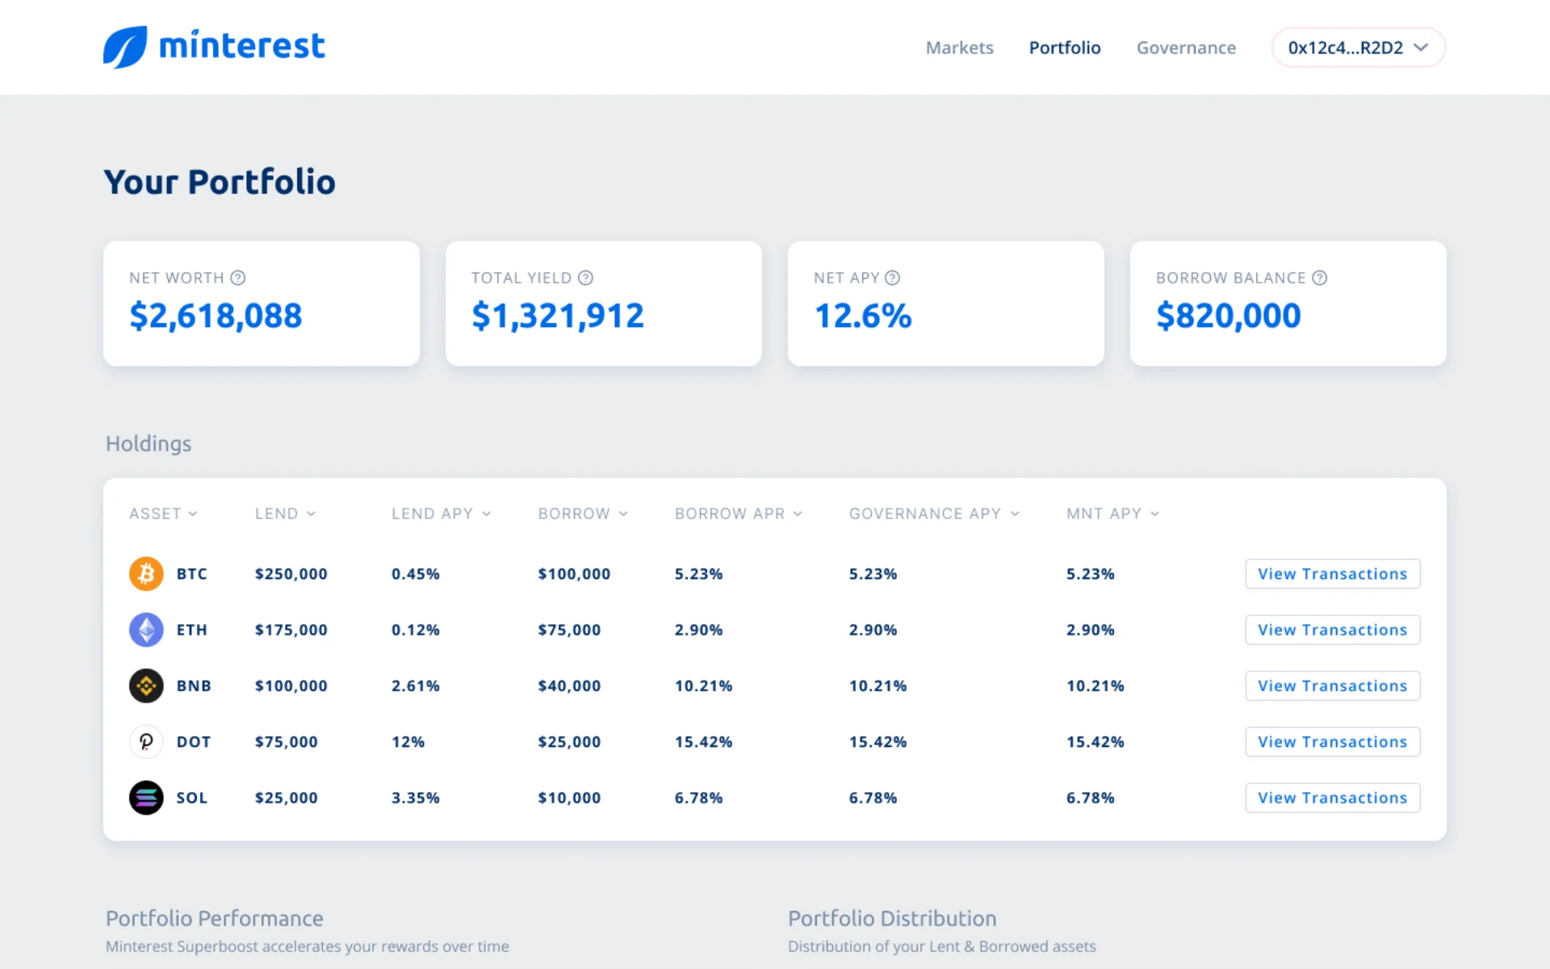
Task: Open the wallet address 0x12c4...R2D2 dropdown
Action: 1358,48
